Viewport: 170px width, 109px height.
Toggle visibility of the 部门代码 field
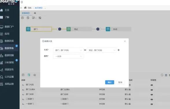point(152,85)
